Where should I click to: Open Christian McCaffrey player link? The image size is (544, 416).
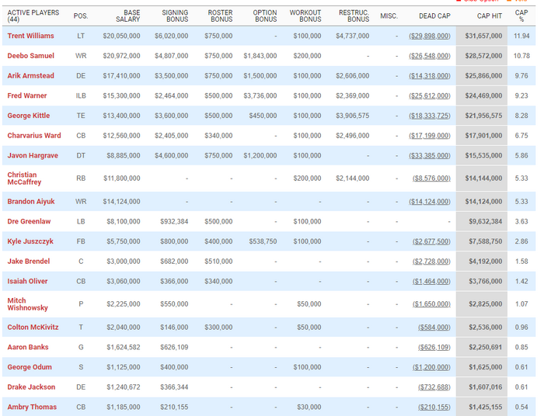[24, 179]
